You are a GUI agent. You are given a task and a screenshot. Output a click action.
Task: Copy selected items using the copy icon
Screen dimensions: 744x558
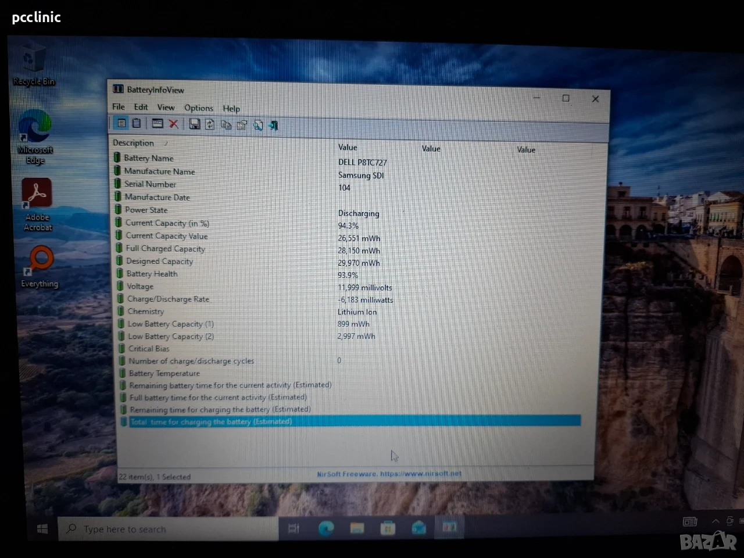(226, 125)
